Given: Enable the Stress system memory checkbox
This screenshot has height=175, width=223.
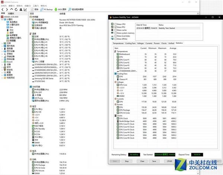Looking at the screenshot, I should tap(116, 33).
